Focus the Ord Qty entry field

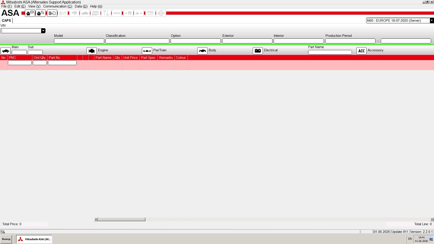pos(40,63)
